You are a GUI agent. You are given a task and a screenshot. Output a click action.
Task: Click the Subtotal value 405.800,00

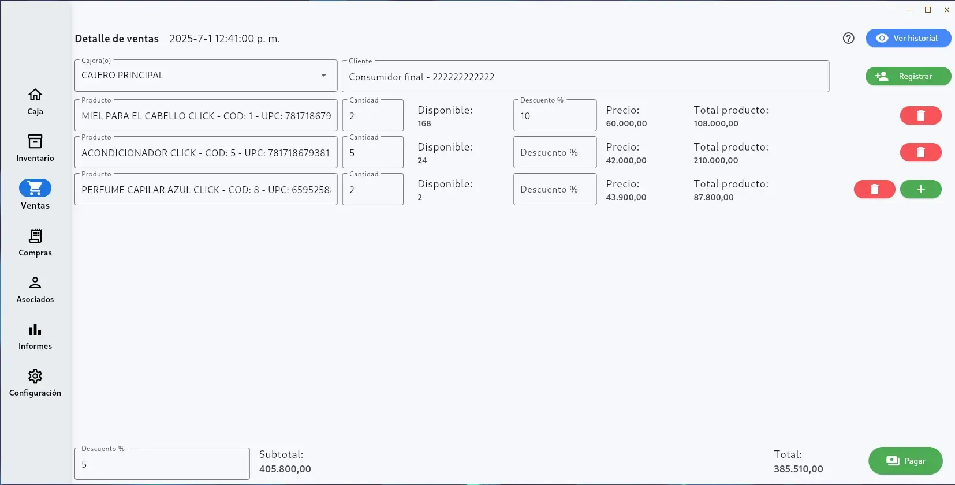[285, 469]
